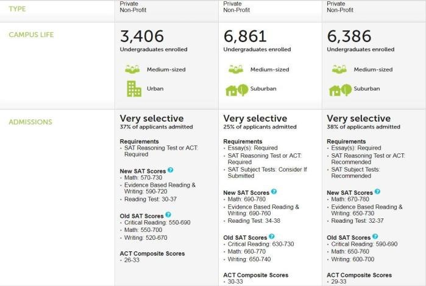The width and height of the screenshot is (426, 286).
Task: Select the ADMISSIONS row label
Action: (x=30, y=122)
